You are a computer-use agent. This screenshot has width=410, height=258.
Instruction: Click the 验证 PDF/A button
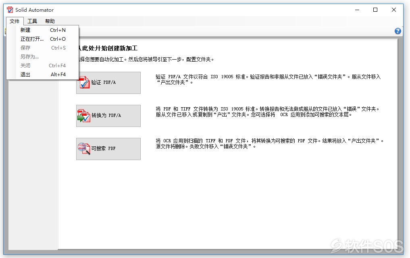coord(108,83)
